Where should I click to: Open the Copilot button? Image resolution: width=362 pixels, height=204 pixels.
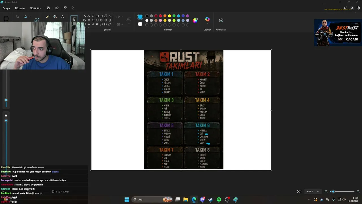(x=207, y=20)
